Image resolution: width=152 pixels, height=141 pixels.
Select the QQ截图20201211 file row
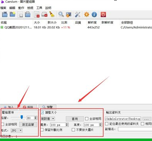click(76, 27)
